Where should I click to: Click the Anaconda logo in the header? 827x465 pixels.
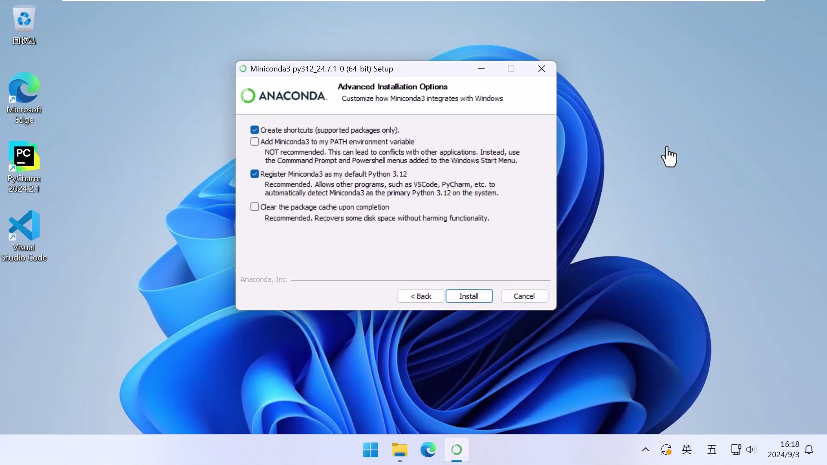click(284, 96)
